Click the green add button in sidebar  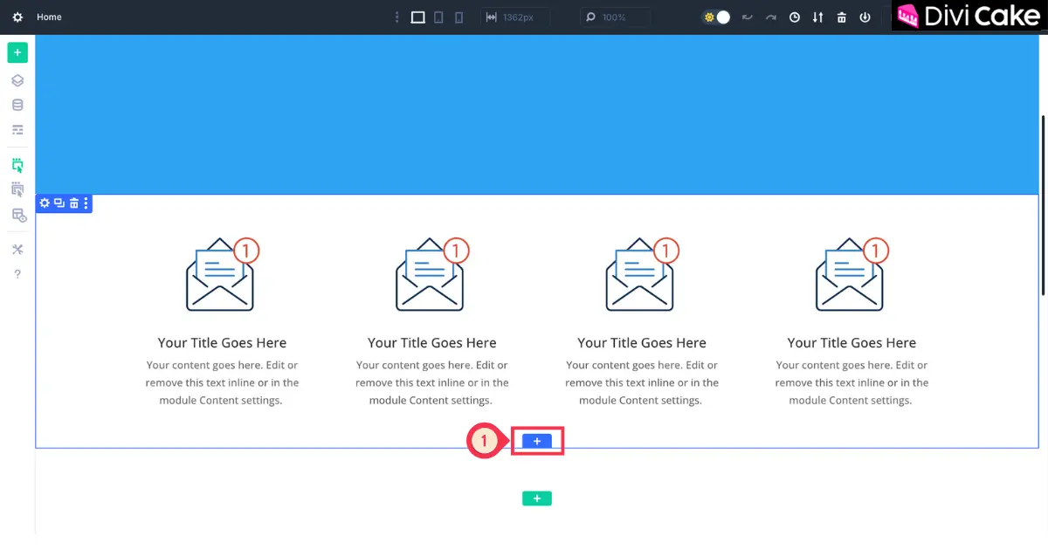(x=17, y=52)
